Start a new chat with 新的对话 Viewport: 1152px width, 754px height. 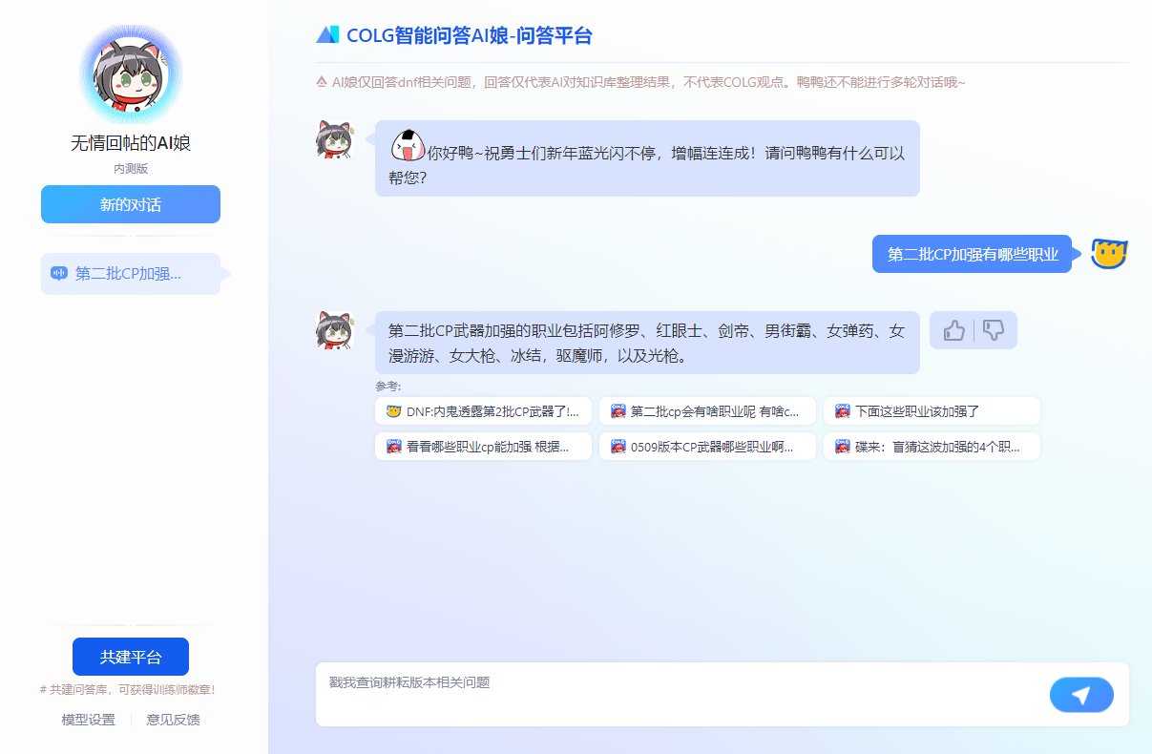click(131, 204)
